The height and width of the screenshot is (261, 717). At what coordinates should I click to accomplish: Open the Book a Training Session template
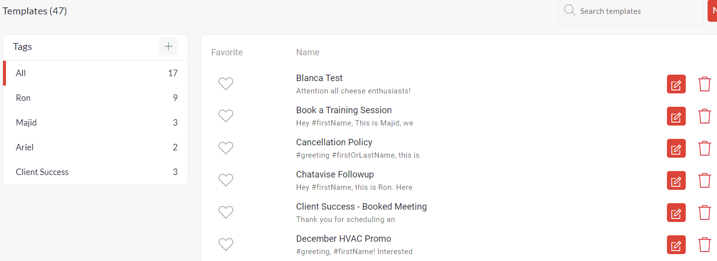click(344, 110)
